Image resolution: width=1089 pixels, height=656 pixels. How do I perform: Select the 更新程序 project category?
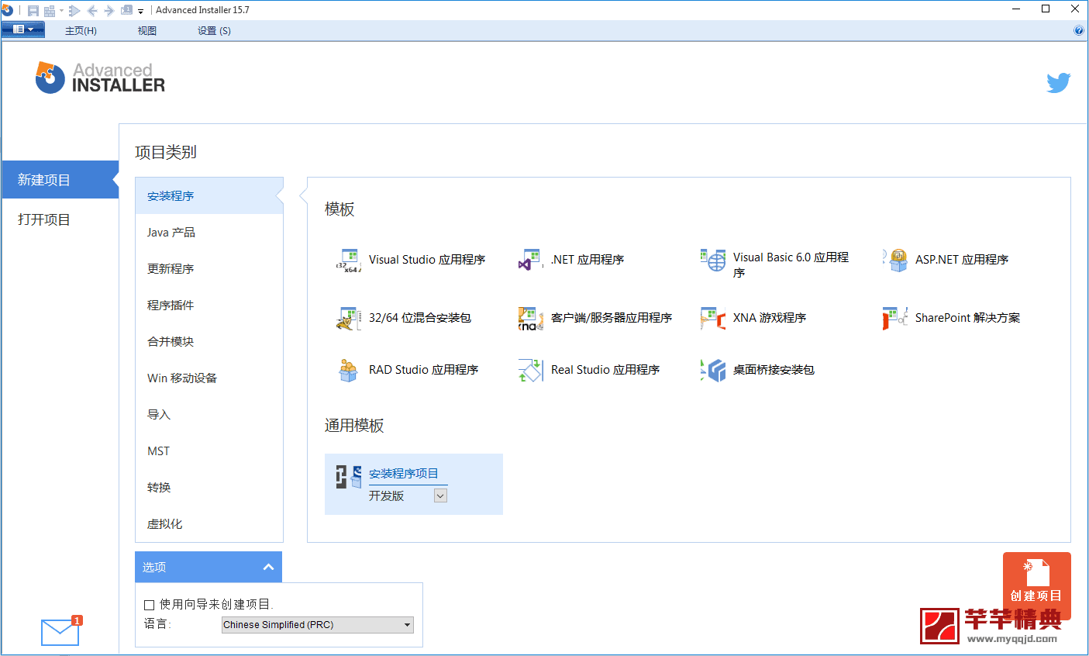[x=209, y=268]
